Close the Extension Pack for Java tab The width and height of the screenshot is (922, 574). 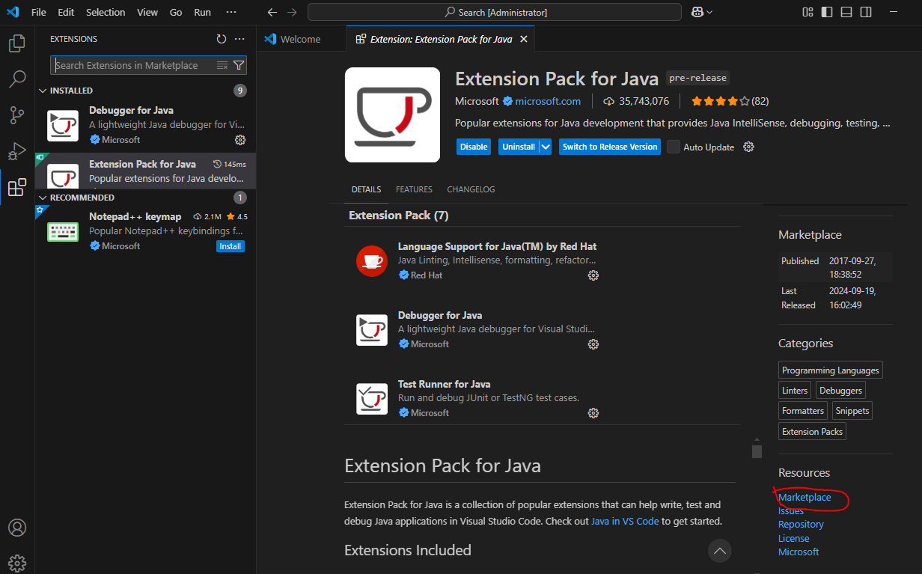tap(523, 39)
